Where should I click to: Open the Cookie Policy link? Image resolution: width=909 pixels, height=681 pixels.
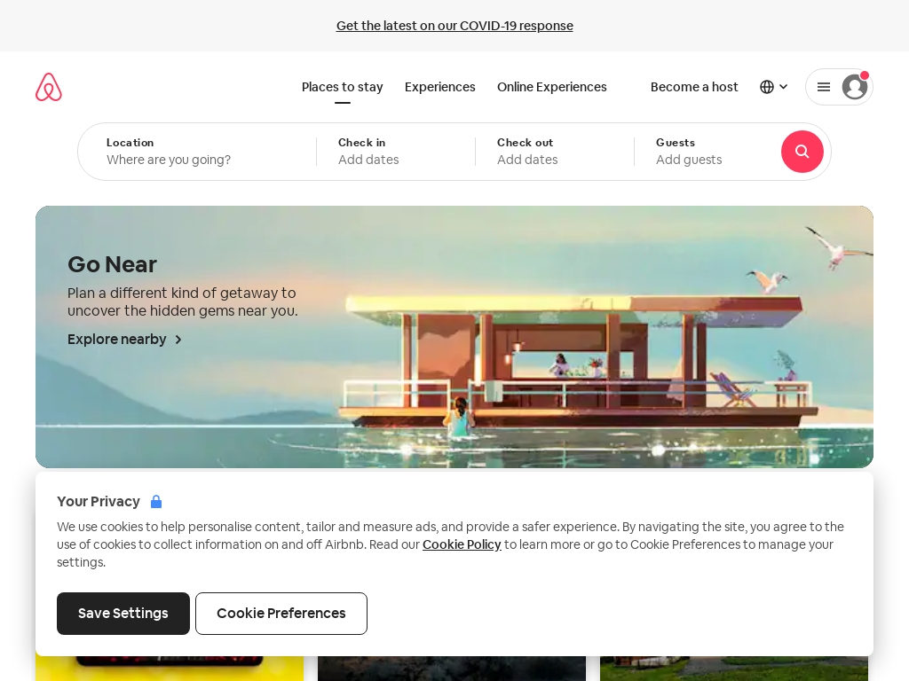click(x=462, y=544)
